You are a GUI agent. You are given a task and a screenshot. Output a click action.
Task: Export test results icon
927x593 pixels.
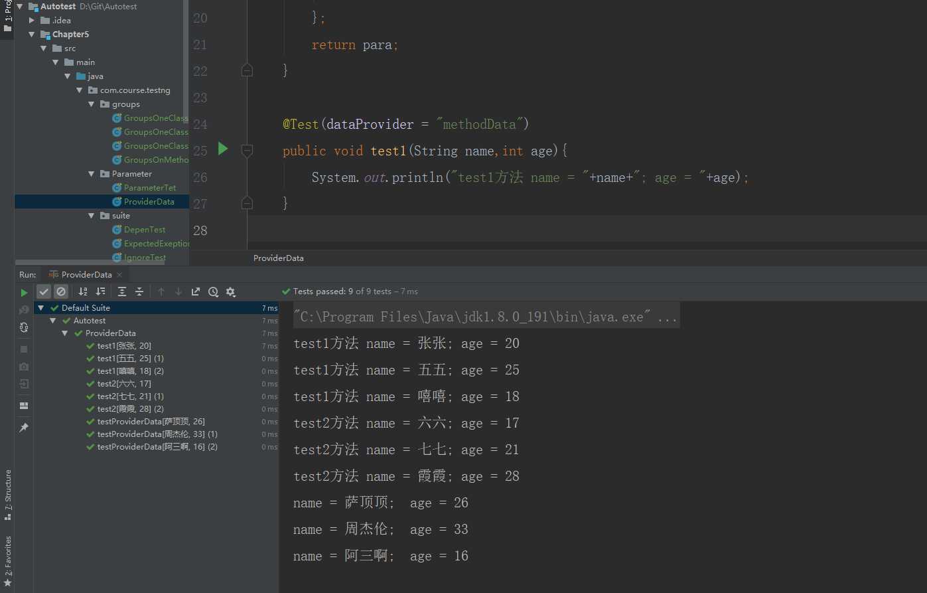(196, 292)
